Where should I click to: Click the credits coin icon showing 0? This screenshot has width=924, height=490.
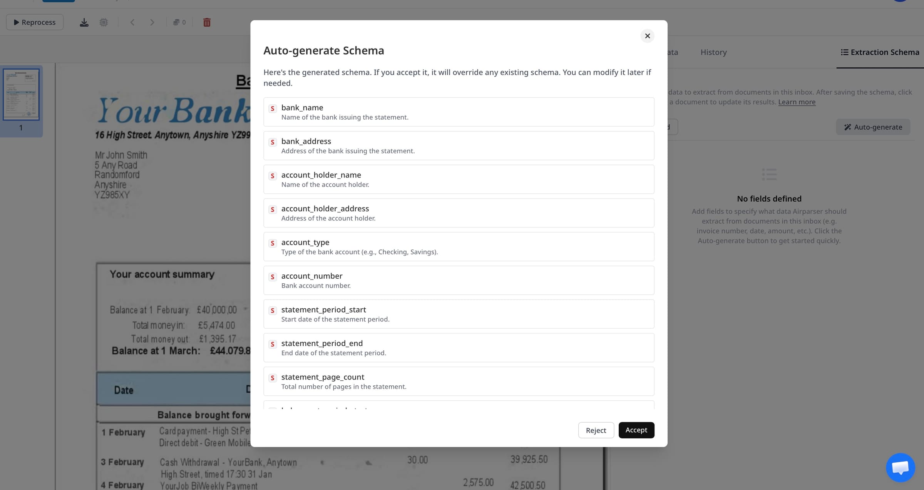[179, 22]
